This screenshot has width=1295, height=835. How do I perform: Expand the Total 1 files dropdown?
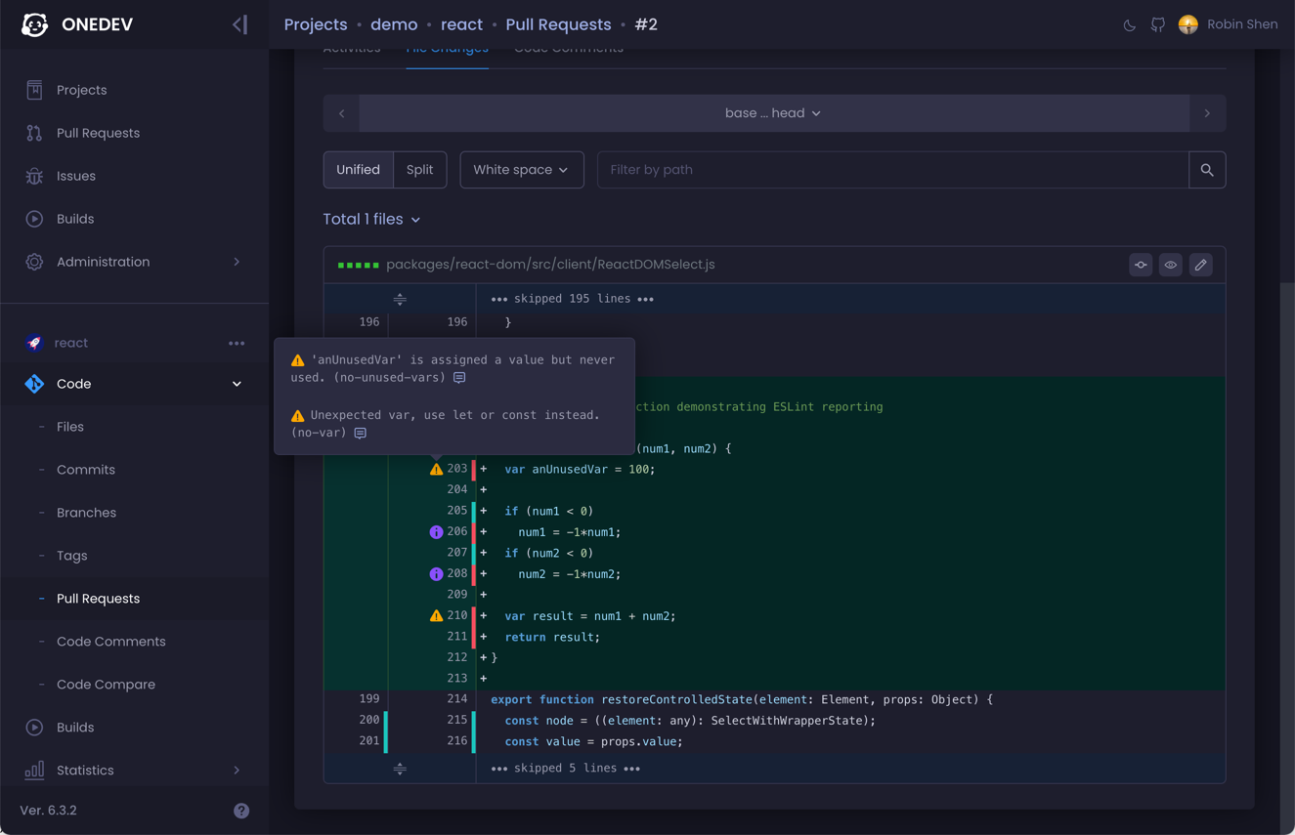372,219
